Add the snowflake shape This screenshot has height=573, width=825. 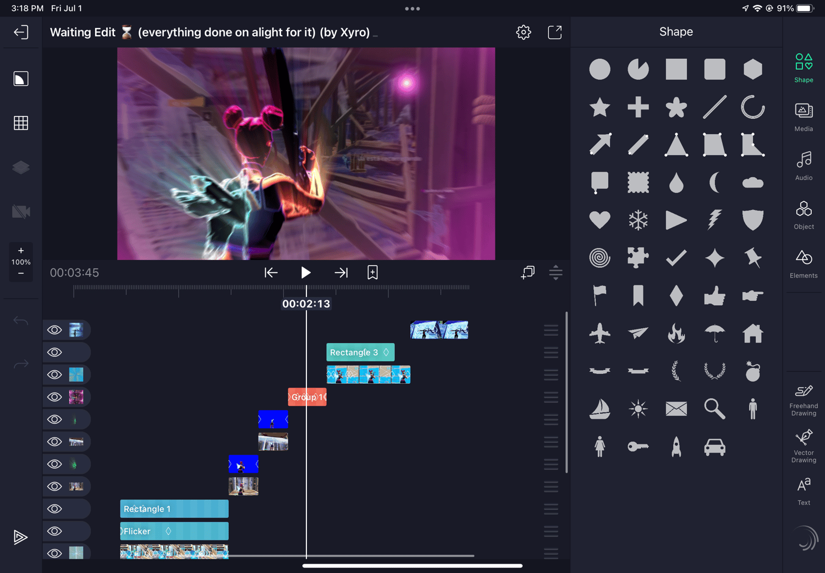click(x=638, y=220)
